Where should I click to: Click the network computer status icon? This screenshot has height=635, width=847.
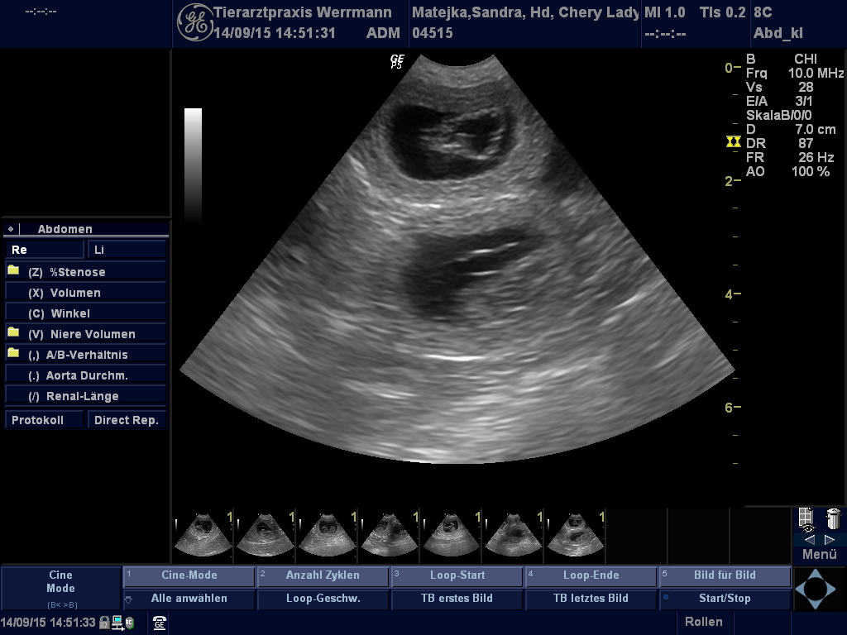118,623
